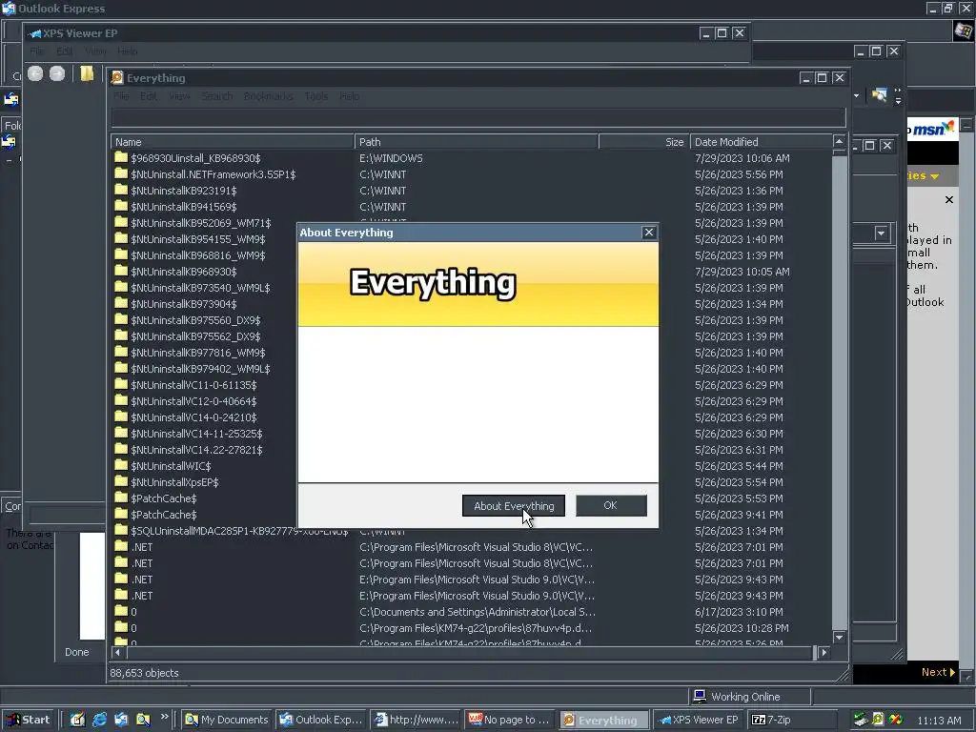Click the first quick launch icon beside Start
This screenshot has width=976, height=732.
pyautogui.click(x=77, y=720)
